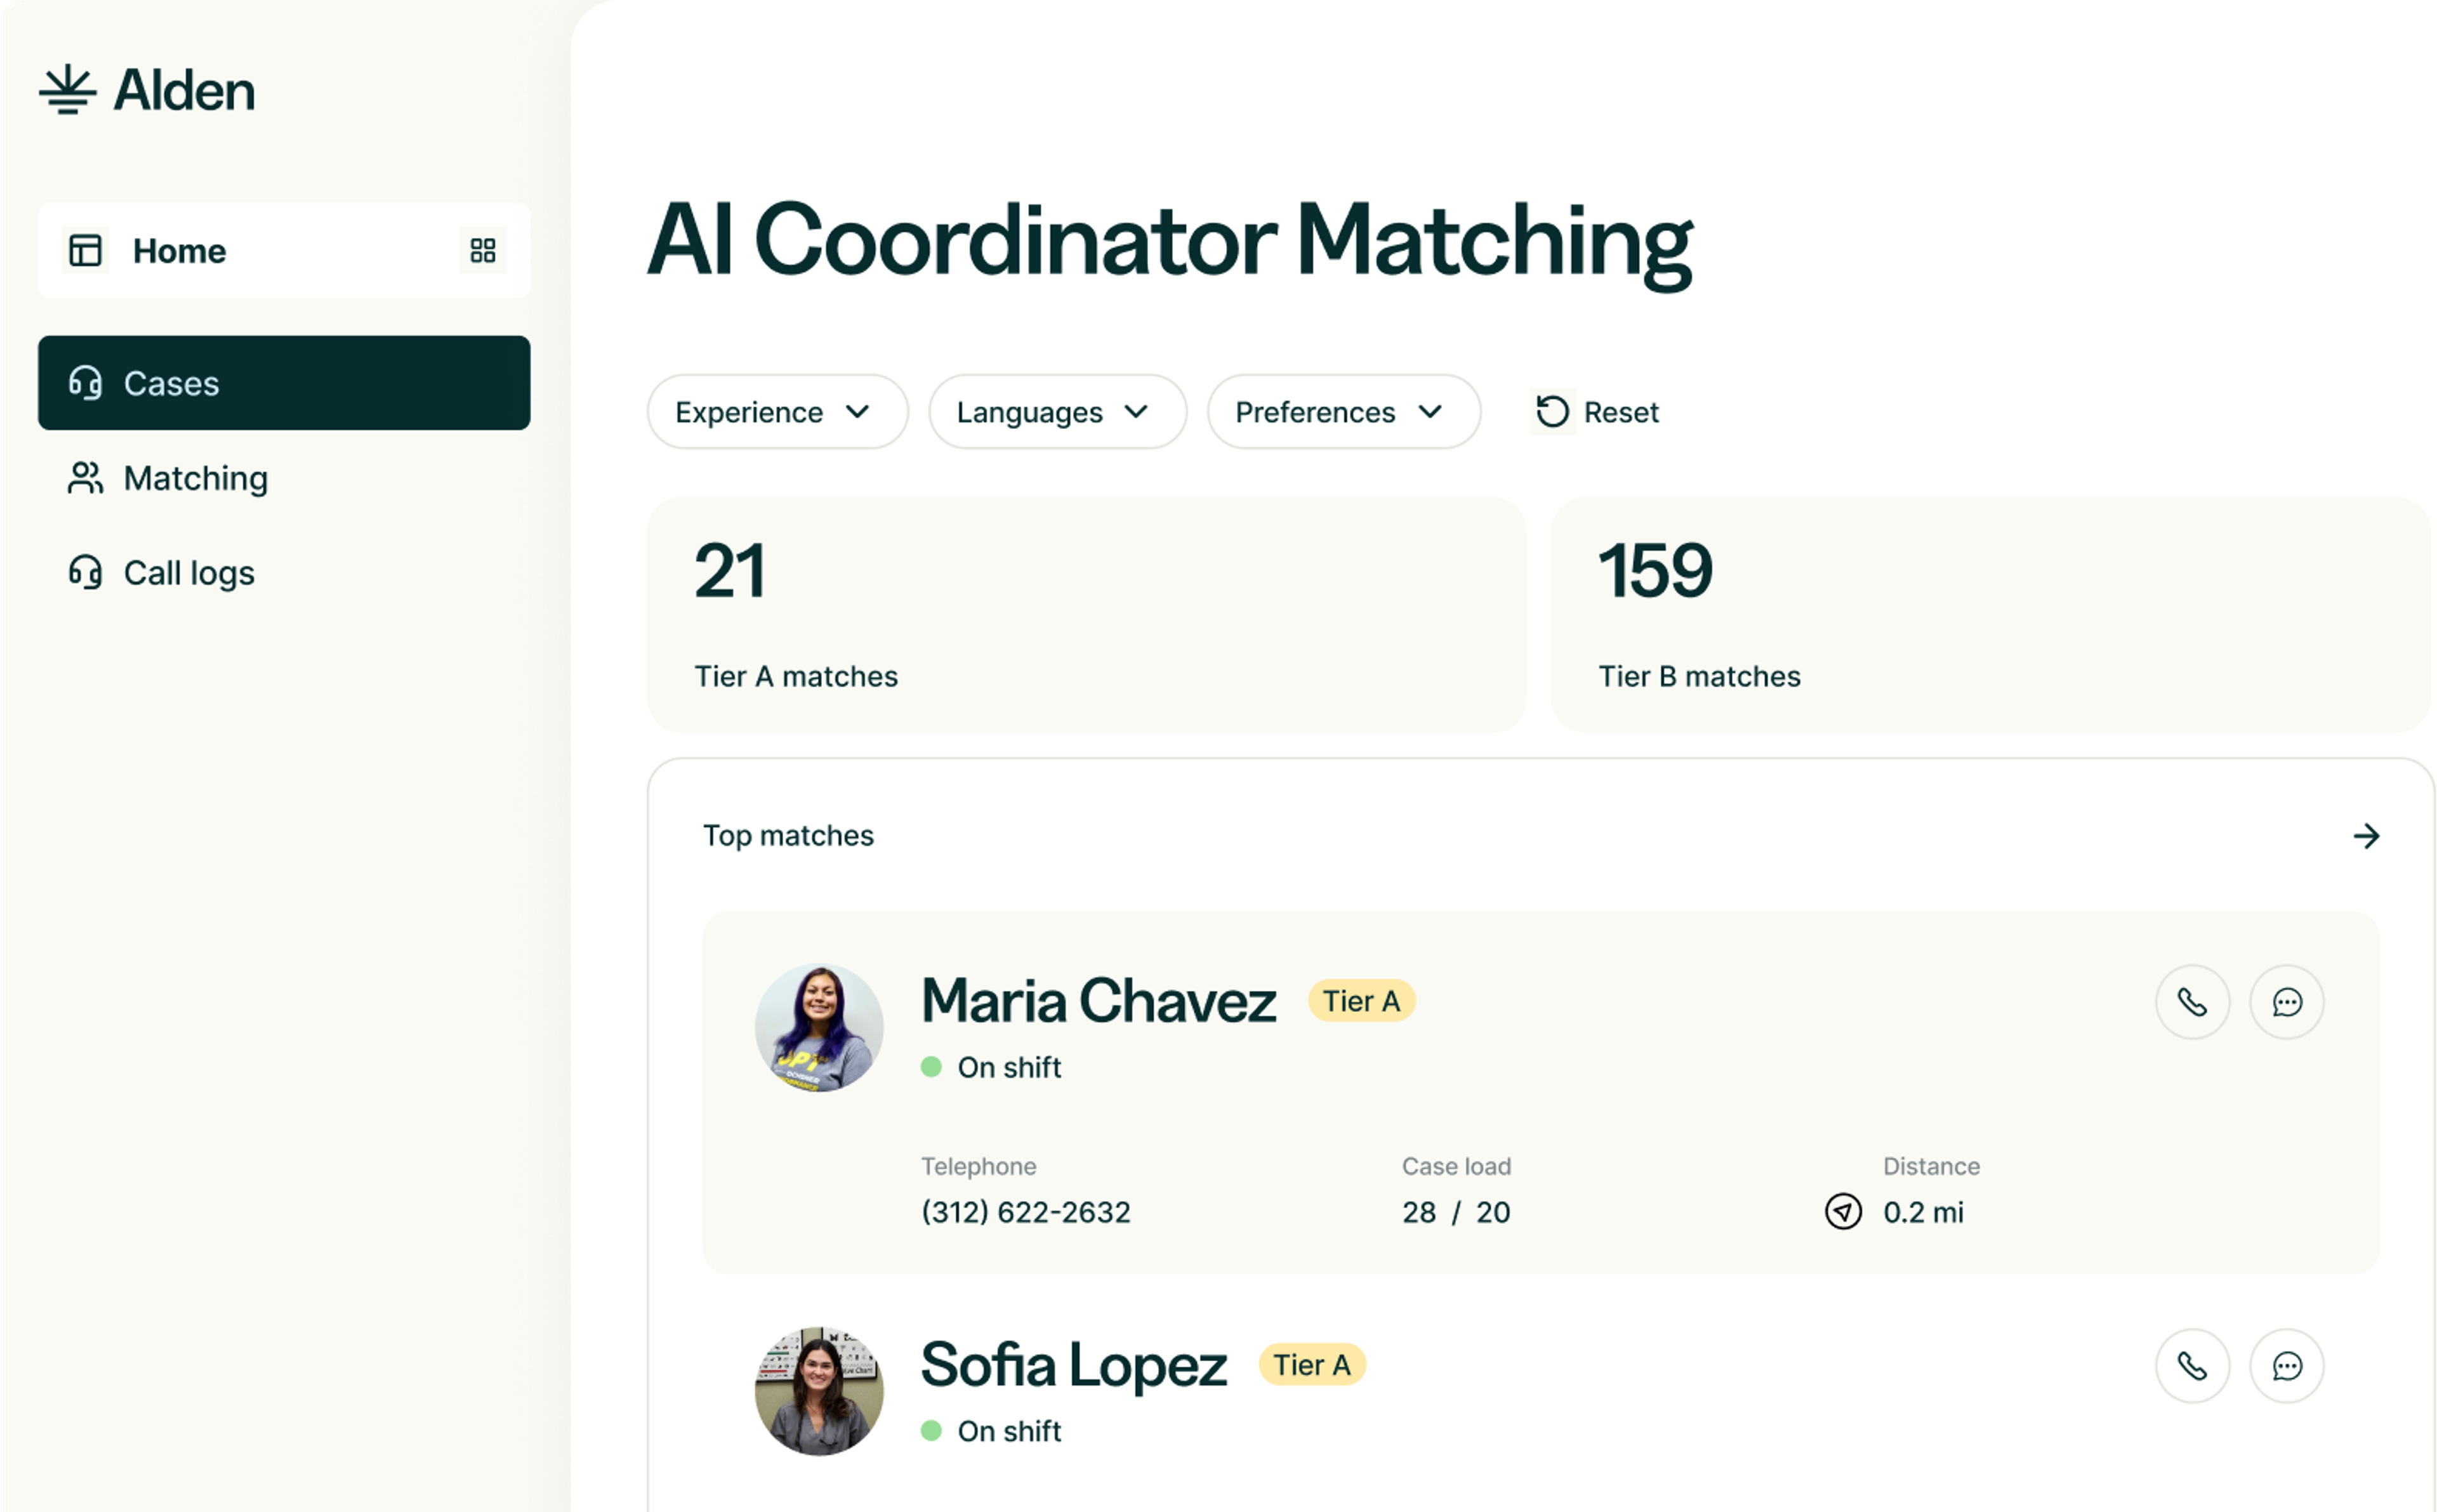
Task: Call Sofia Lopez with phone icon
Action: point(2192,1366)
